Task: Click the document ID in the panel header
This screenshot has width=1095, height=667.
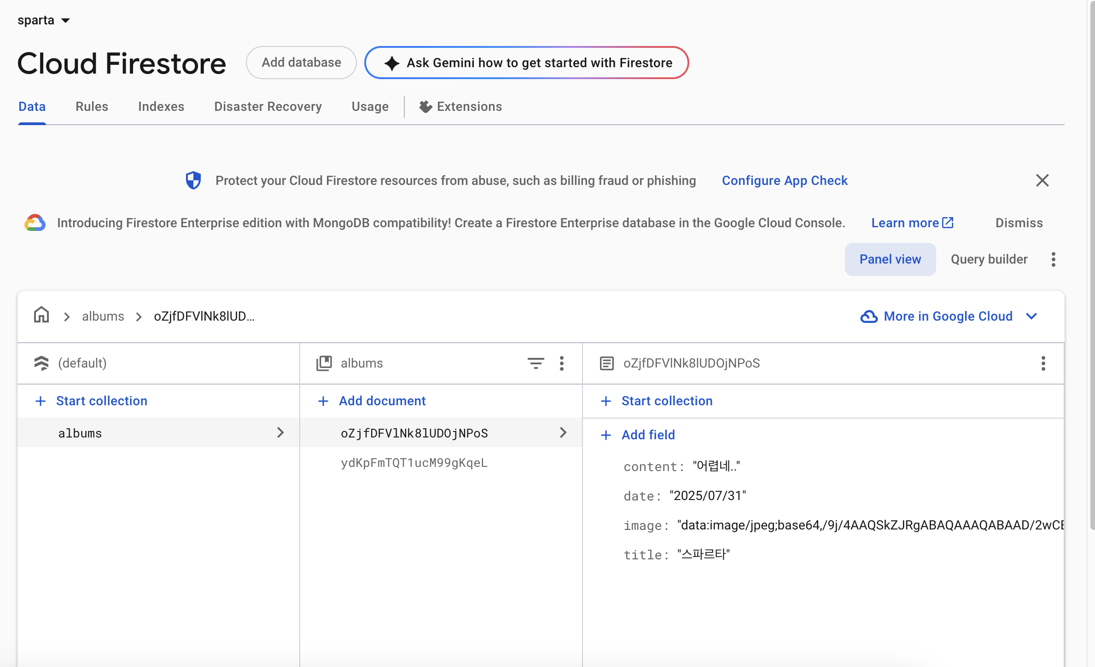Action: [692, 363]
